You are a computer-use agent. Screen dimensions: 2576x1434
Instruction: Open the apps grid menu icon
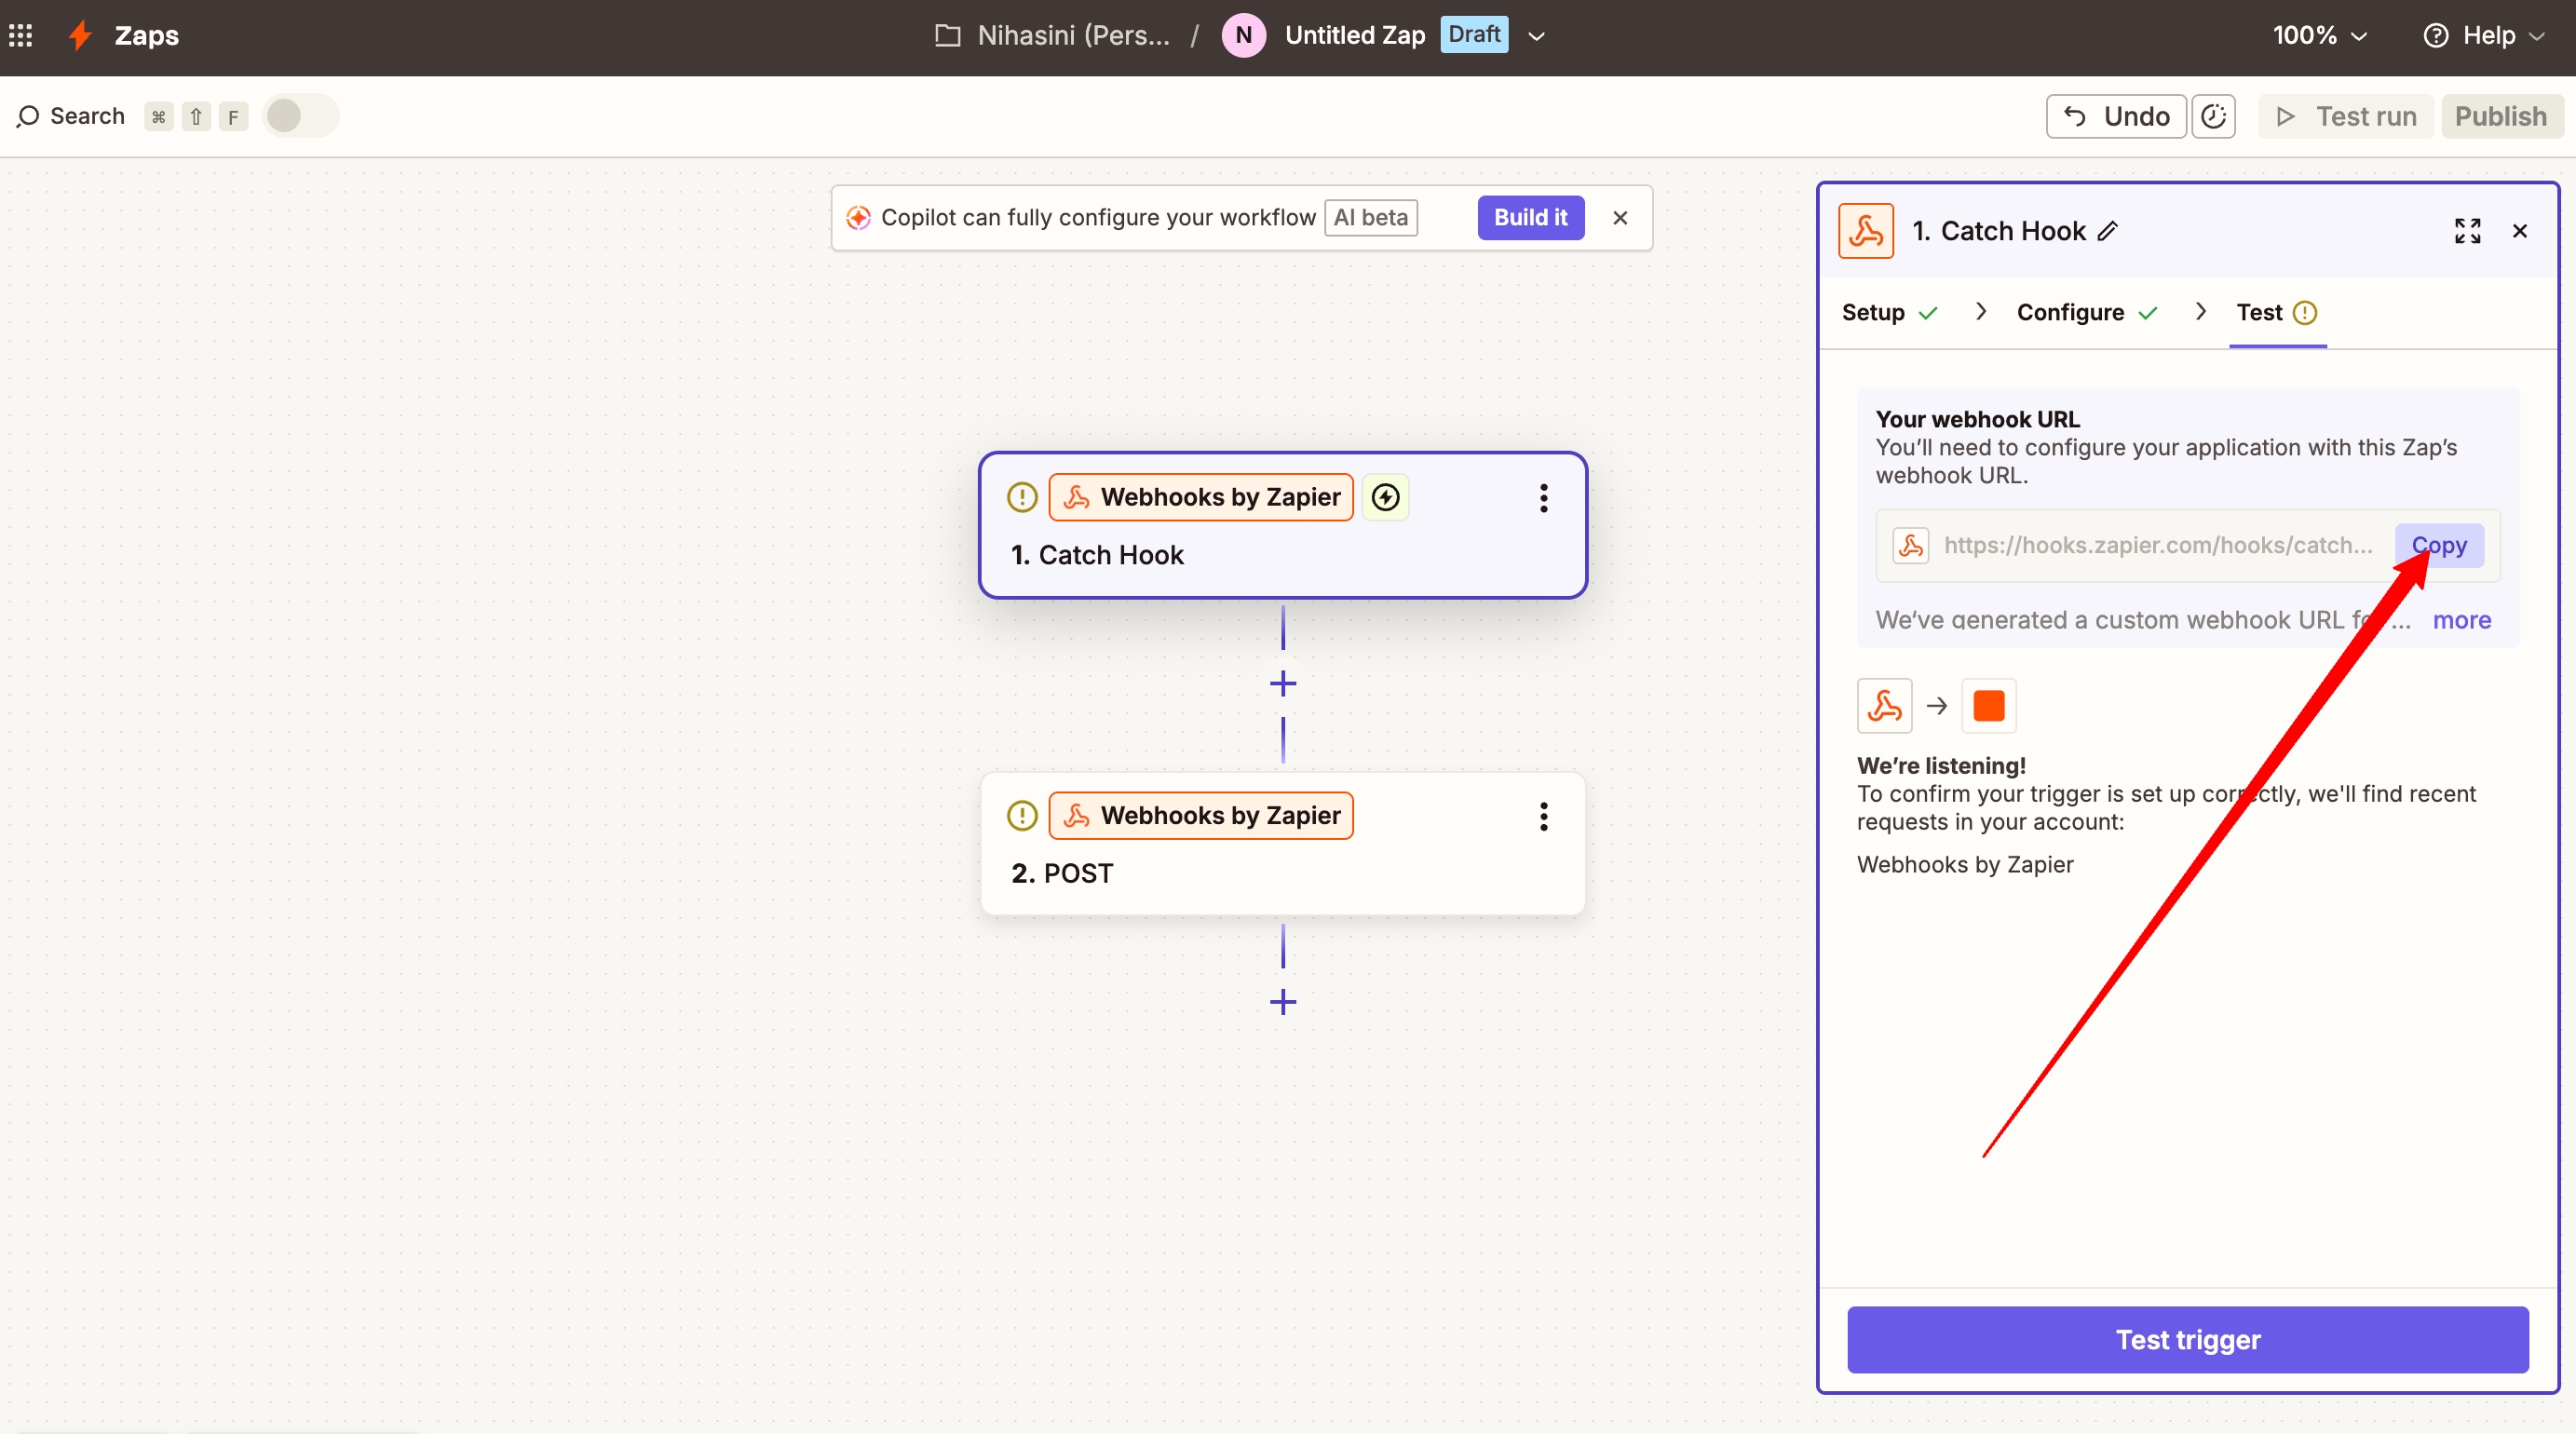click(x=21, y=36)
